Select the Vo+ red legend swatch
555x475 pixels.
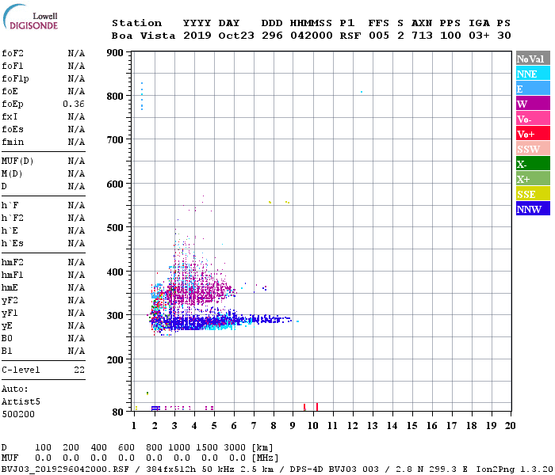pos(533,134)
